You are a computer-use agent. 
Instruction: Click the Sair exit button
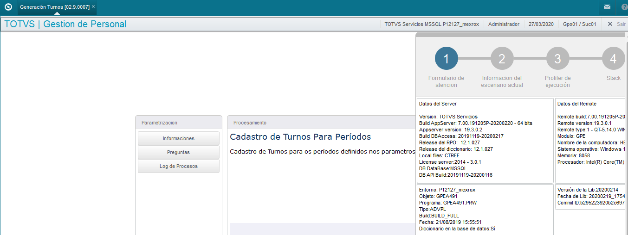[x=616, y=24]
